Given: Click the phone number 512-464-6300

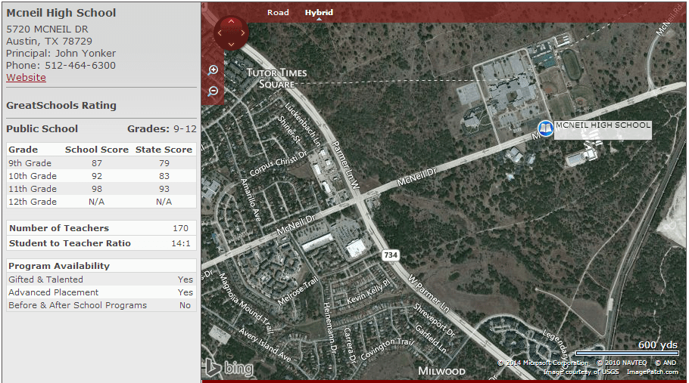Looking at the screenshot, I should pos(80,65).
